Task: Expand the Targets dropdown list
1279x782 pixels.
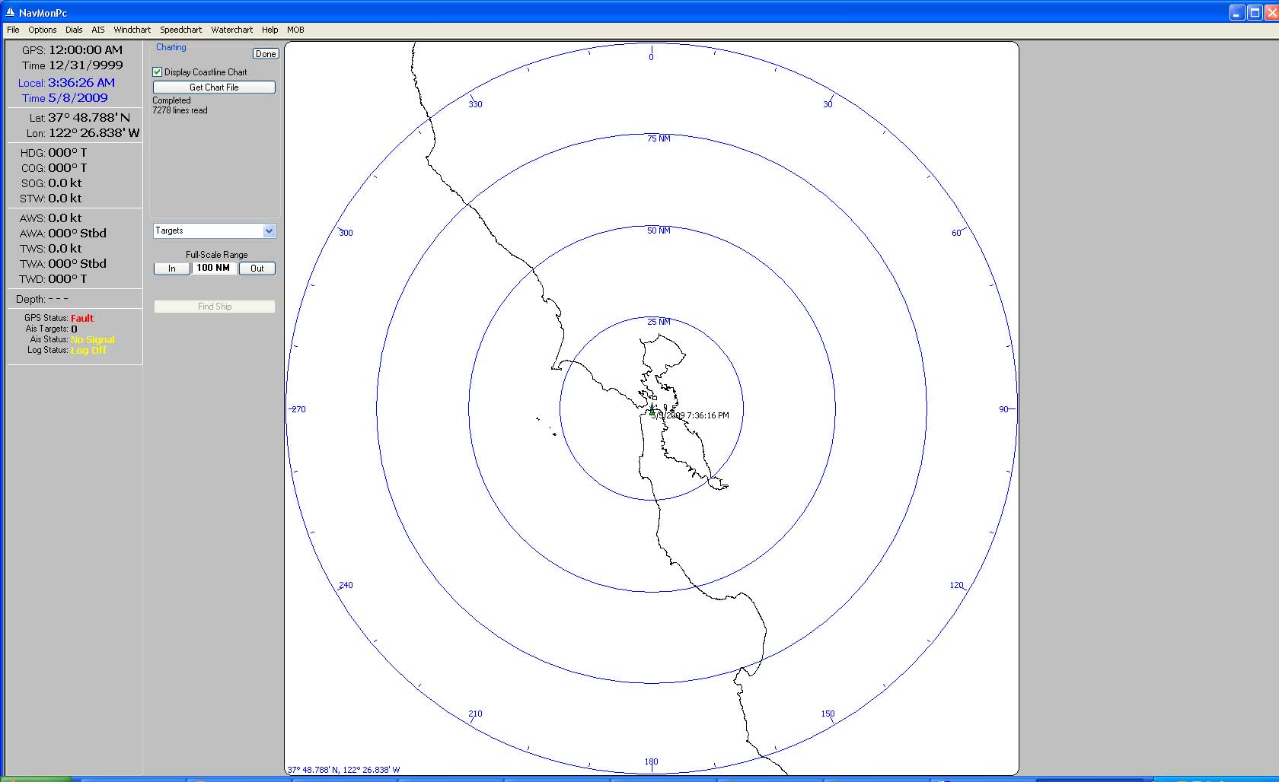Action: (269, 230)
